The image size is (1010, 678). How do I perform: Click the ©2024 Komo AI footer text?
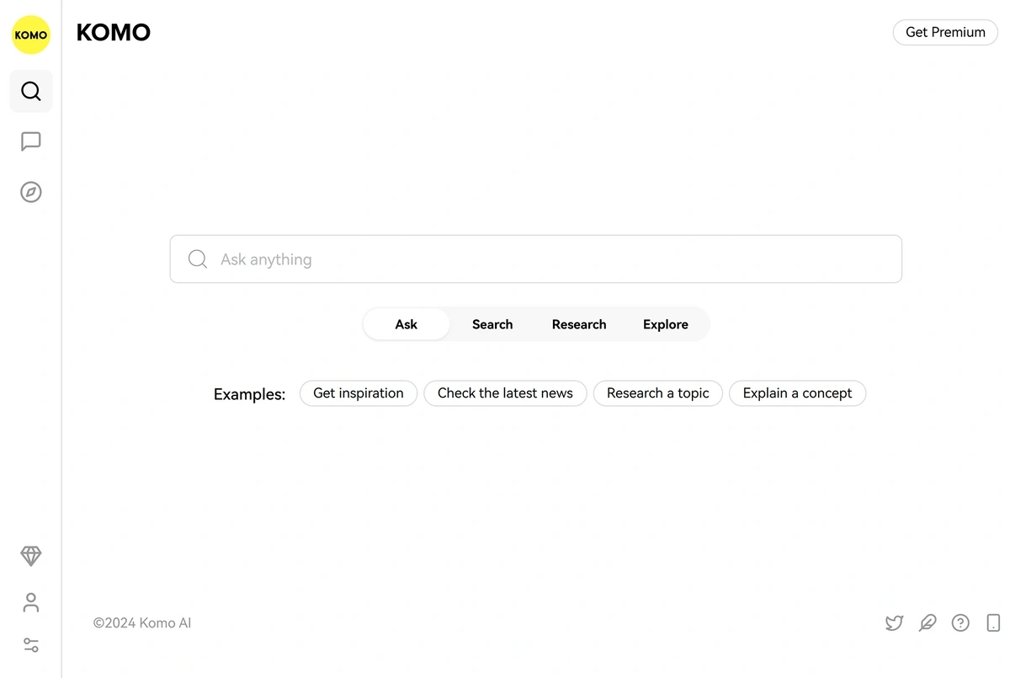(x=142, y=623)
